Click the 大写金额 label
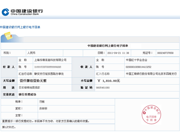180x133 pixels. [9, 81]
